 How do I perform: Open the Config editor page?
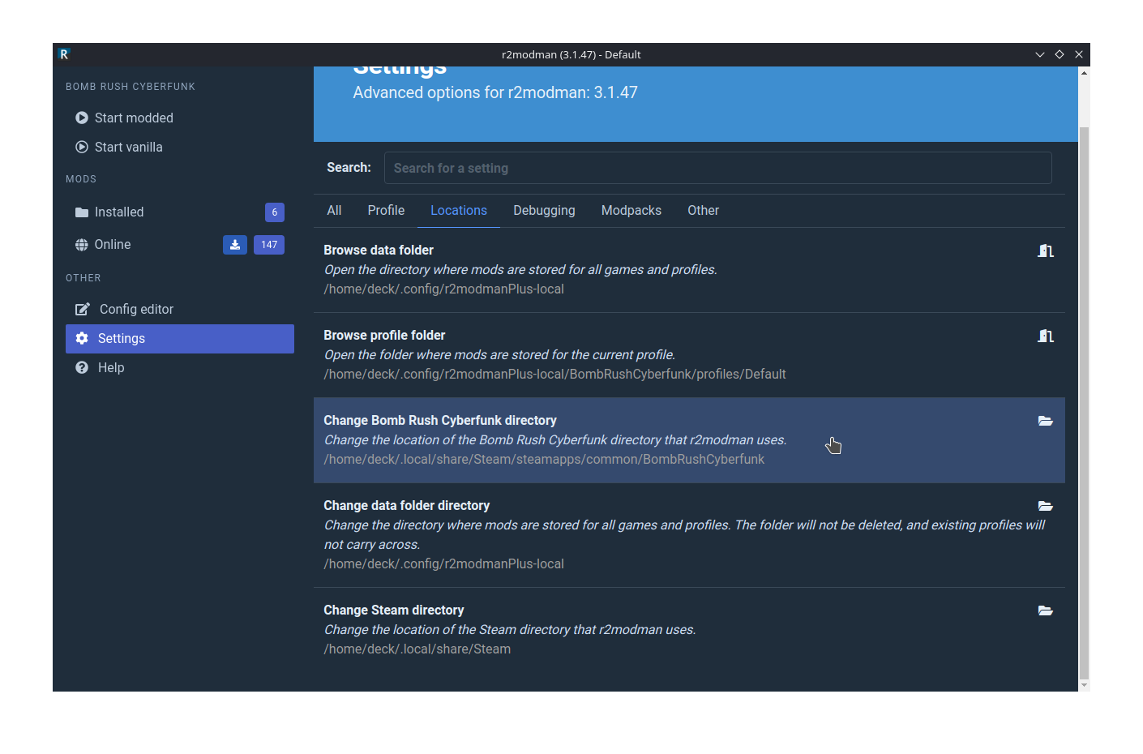tap(180, 309)
